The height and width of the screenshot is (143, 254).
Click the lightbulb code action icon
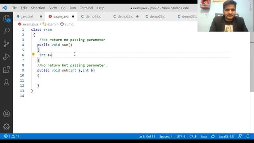(33, 55)
